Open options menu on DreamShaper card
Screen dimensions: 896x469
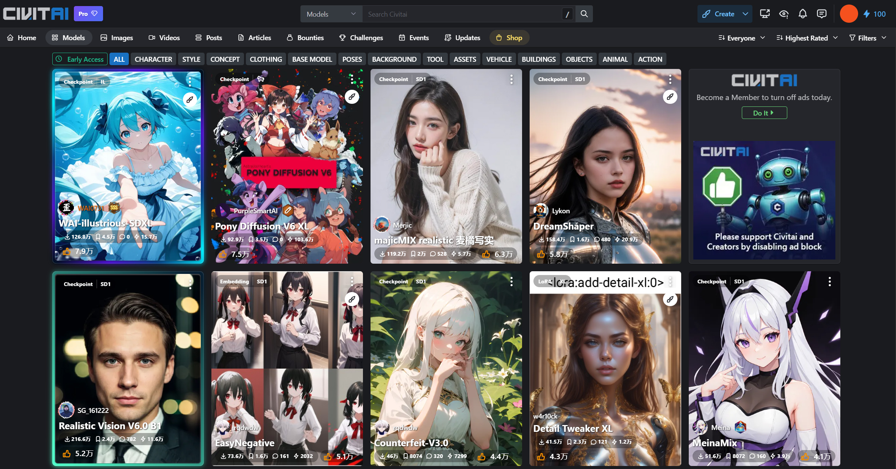coord(670,79)
